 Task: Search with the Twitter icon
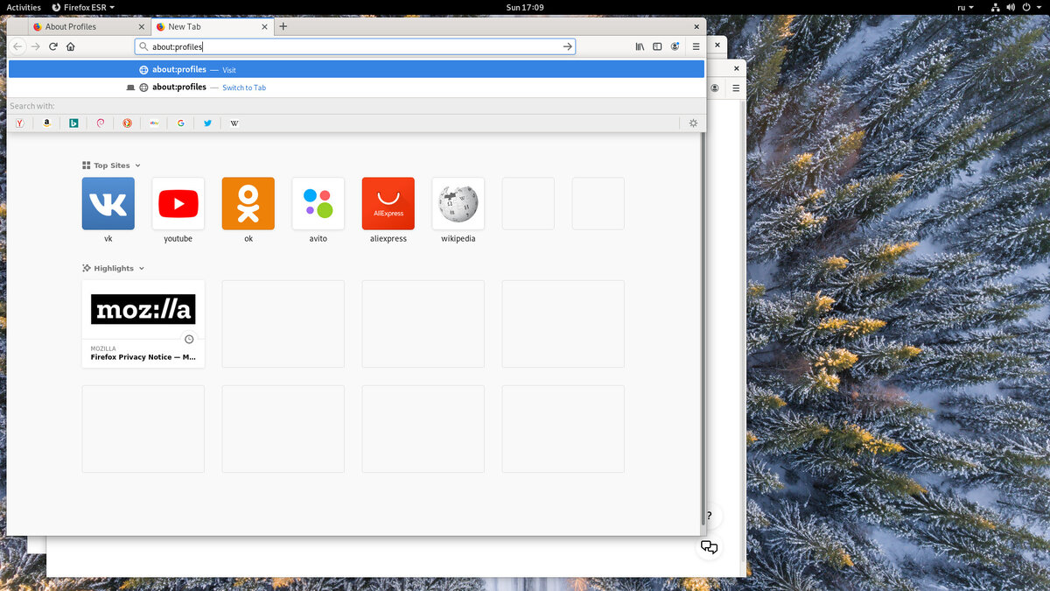[x=207, y=123]
